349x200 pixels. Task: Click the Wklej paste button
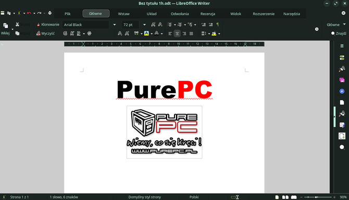tap(5, 29)
